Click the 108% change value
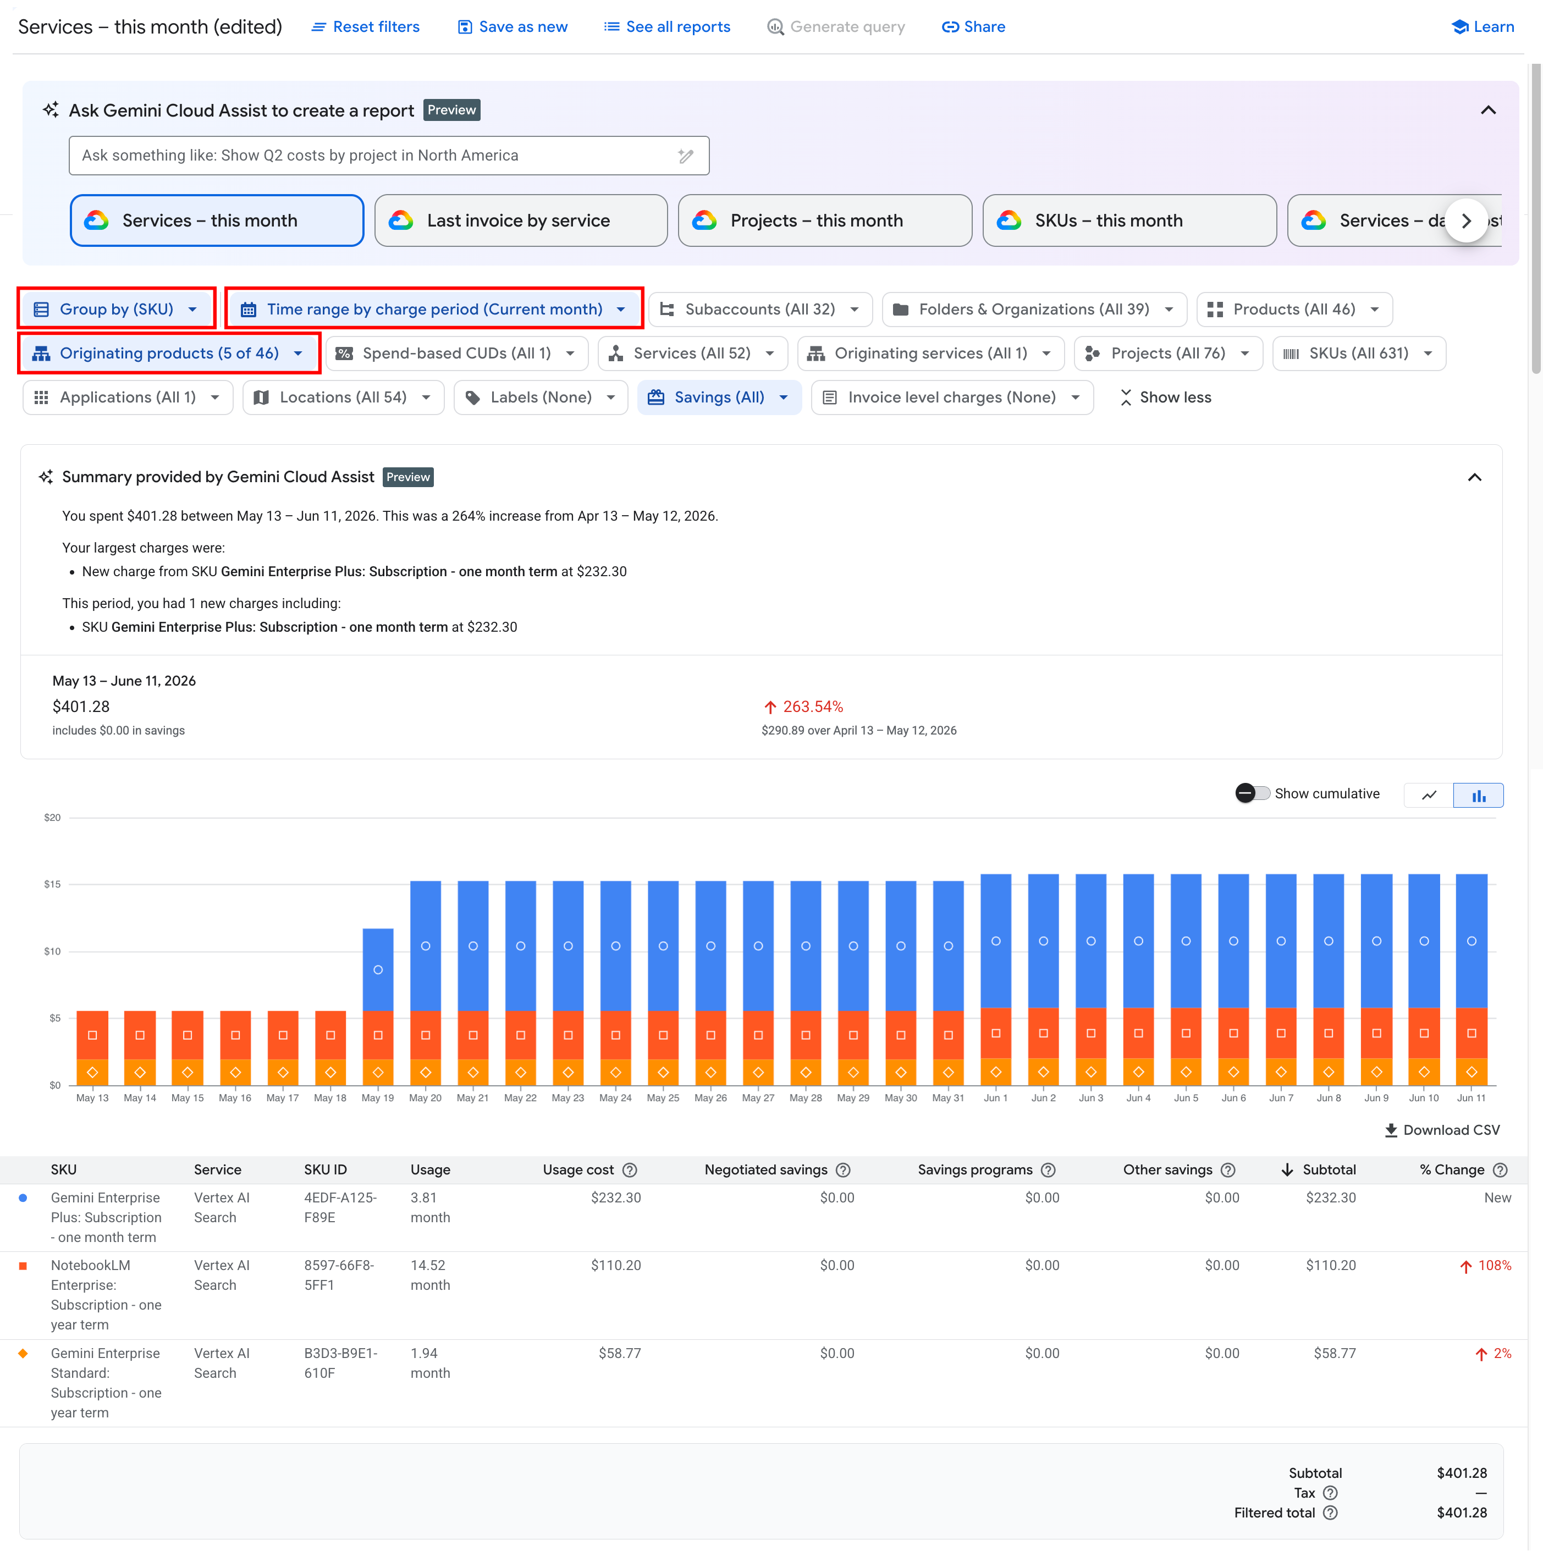Screen dimensions: 1543x1551 1485,1265
